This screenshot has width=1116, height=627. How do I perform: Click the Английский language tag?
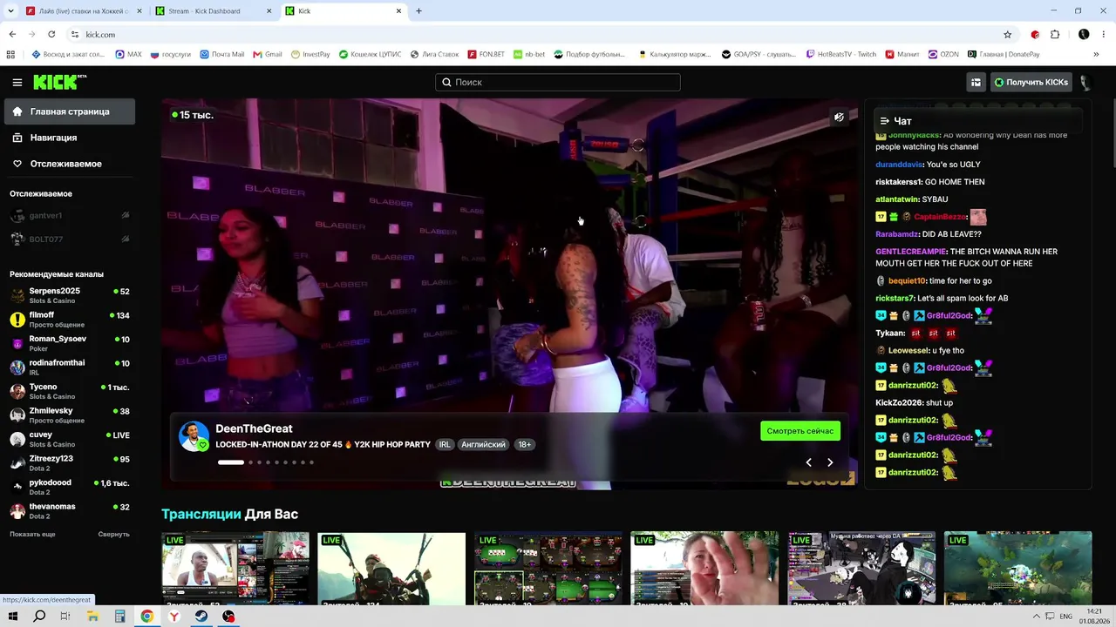coord(483,444)
